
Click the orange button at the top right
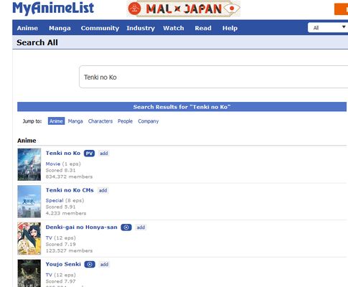[x=341, y=9]
